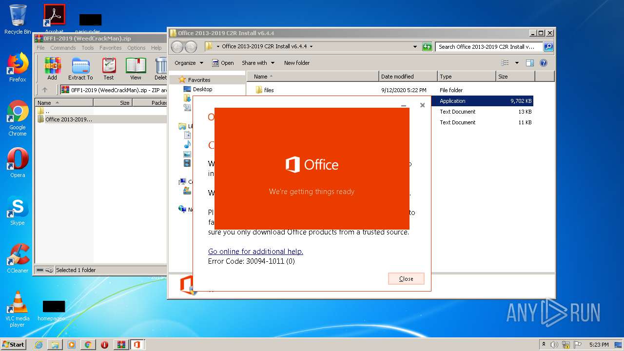The height and width of the screenshot is (351, 624).
Task: Click the WinRAR View icon
Action: click(136, 69)
